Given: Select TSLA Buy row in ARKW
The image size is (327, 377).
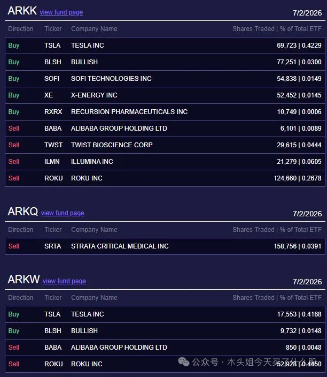Looking at the screenshot, I should point(165,314).
